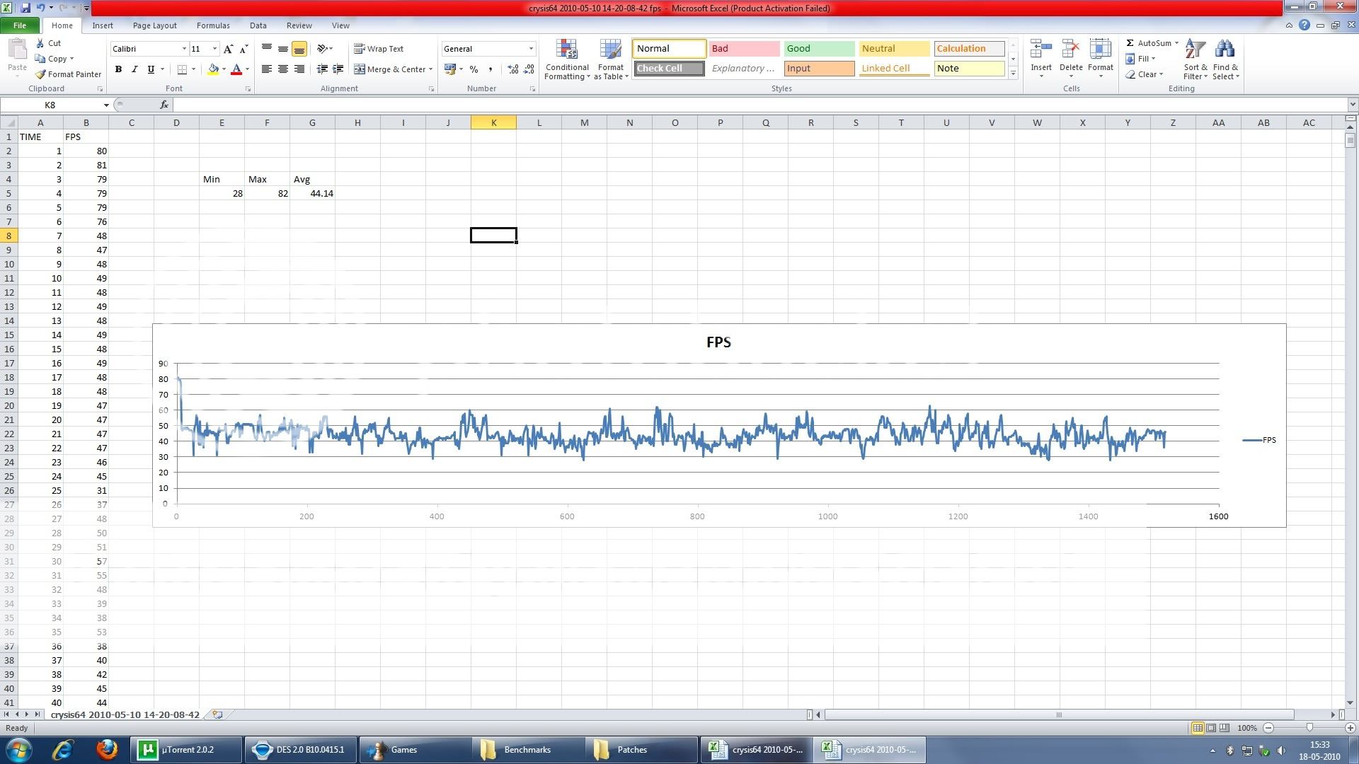Expand the Merge & Center options arrow
Image resolution: width=1359 pixels, height=764 pixels.
pos(430,69)
